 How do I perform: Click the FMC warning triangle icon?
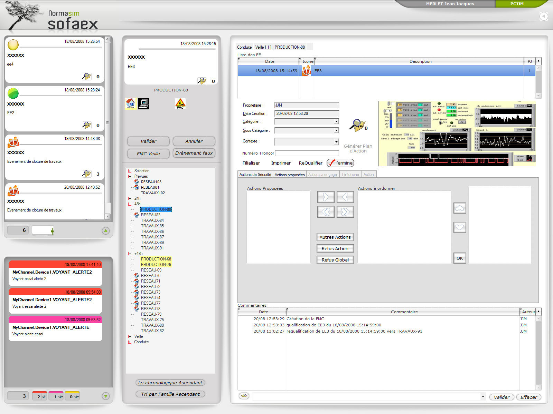(180, 103)
